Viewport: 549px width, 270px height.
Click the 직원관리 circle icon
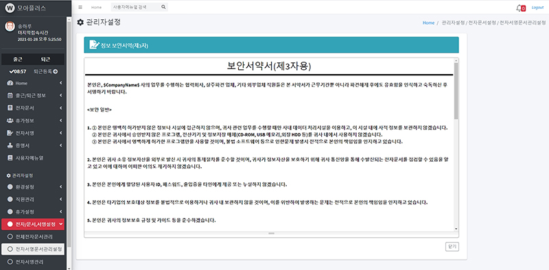coord(10,199)
